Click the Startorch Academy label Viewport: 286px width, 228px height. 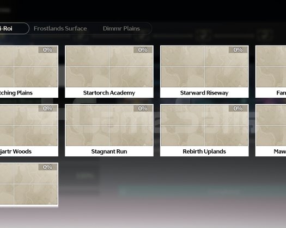click(109, 93)
